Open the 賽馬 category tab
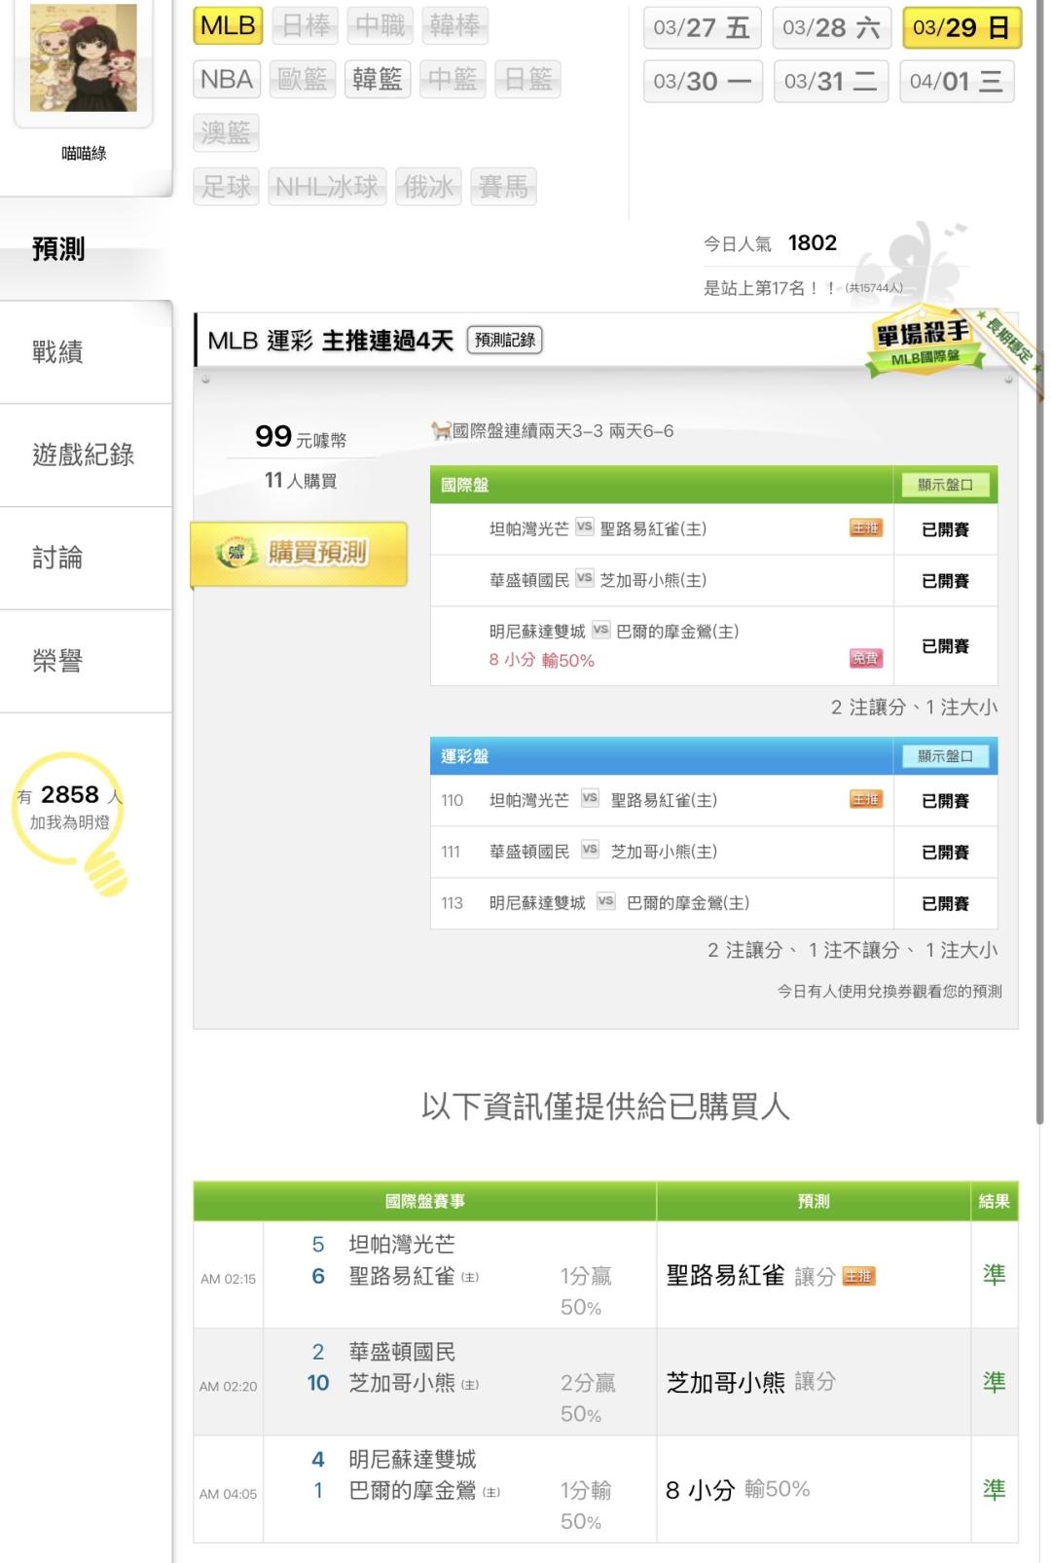The width and height of the screenshot is (1051, 1563). point(503,186)
